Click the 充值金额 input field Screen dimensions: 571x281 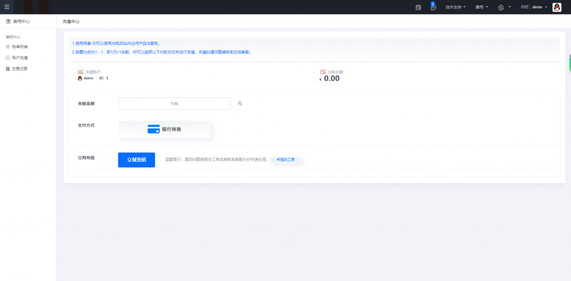tap(175, 103)
